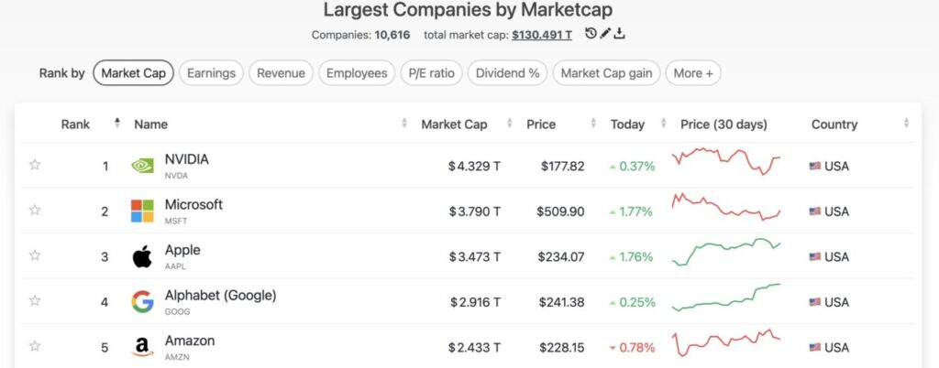
Task: Click the pencil edit icon
Action: tap(605, 34)
